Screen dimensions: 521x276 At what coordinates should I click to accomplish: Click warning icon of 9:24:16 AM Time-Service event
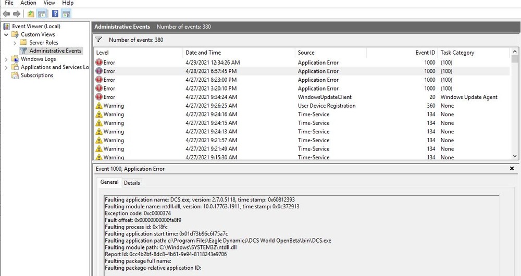99,114
